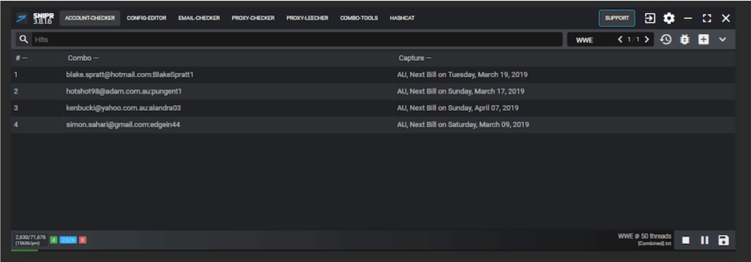Screen dimensions: 751x262
Task: Click the bug debug icon
Action: click(x=684, y=40)
